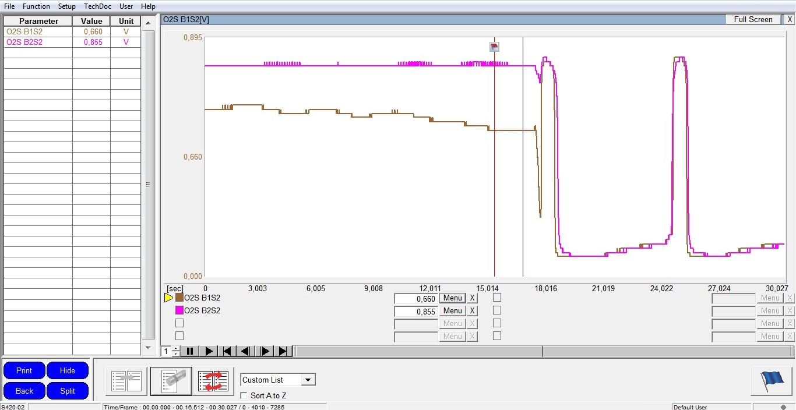
Task: Open the TechDoc menu
Action: pos(97,6)
